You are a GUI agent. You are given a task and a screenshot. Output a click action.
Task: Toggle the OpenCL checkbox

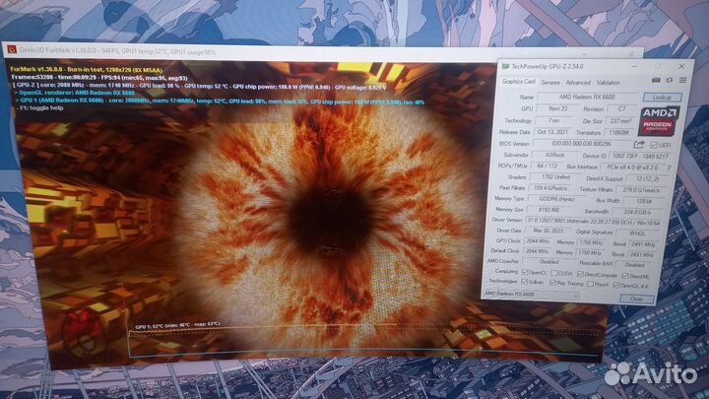[x=525, y=271]
